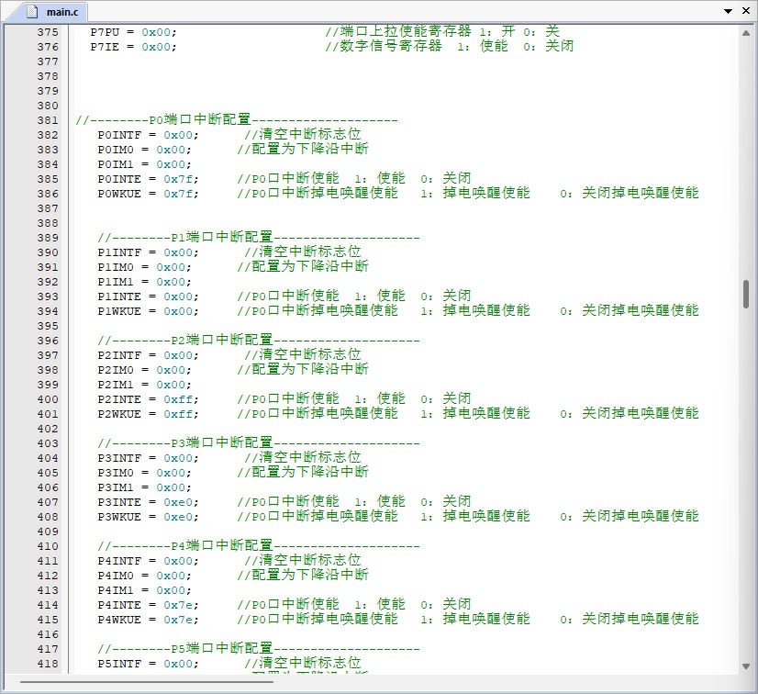The width and height of the screenshot is (758, 694).
Task: Click line number 385 in the gutter
Action: (47, 179)
